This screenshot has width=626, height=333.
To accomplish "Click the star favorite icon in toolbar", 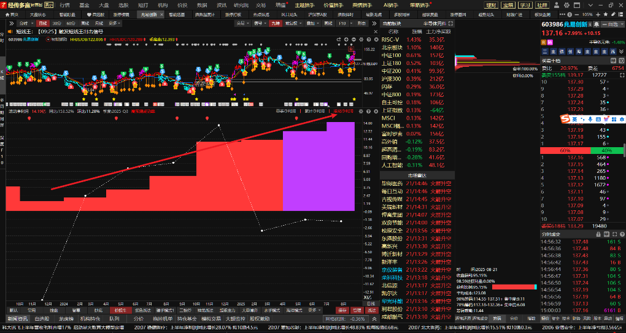I will pos(606,14).
